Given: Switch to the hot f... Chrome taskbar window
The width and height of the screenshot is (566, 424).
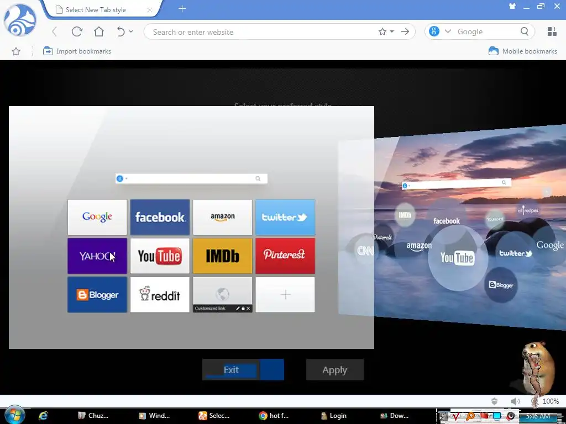Looking at the screenshot, I should [x=274, y=416].
